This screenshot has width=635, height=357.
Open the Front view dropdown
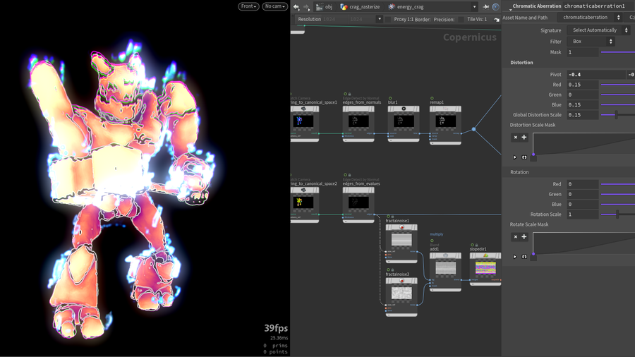248,6
